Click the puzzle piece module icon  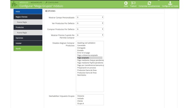point(14,4)
